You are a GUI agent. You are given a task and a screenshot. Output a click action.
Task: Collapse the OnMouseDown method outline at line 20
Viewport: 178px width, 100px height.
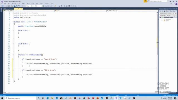point(13,55)
